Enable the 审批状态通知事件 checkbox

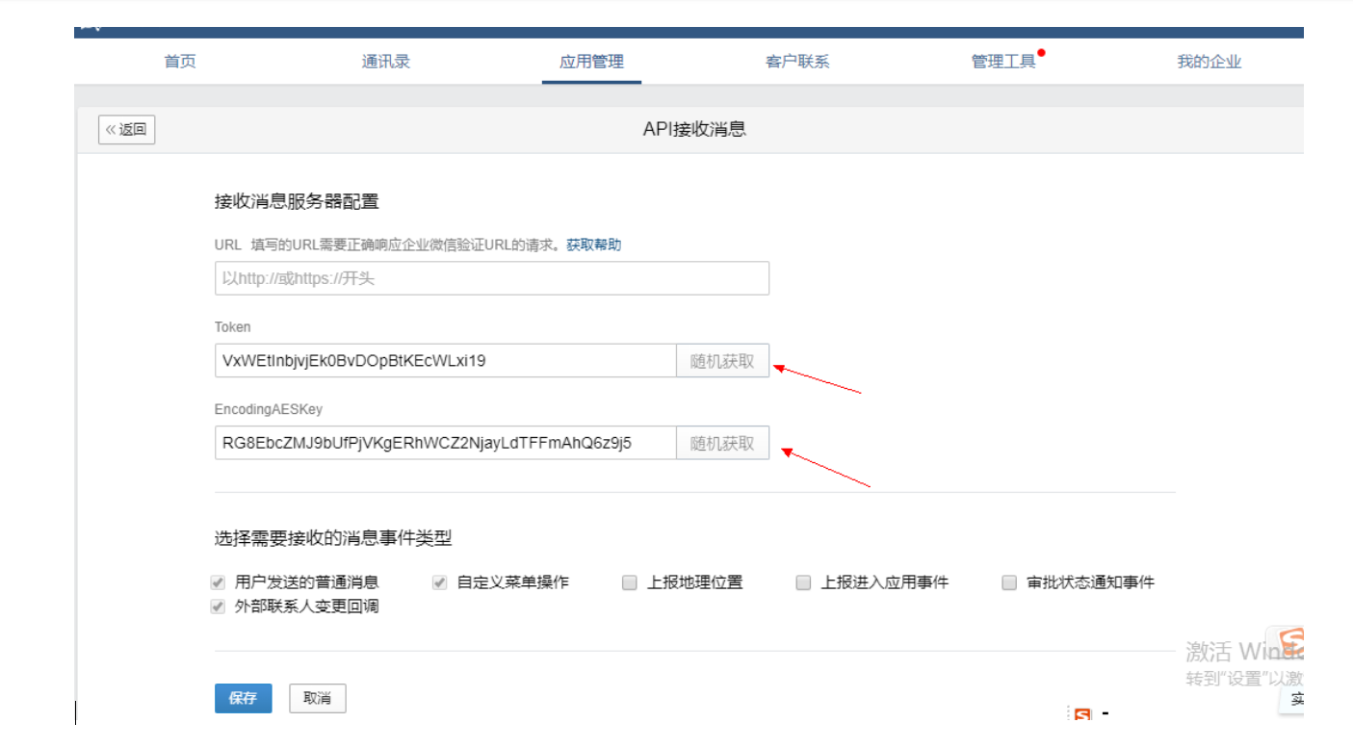[x=1009, y=582]
